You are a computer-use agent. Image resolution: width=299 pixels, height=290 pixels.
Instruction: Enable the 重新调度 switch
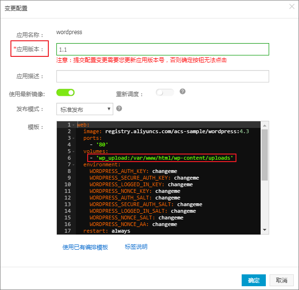click(x=165, y=92)
